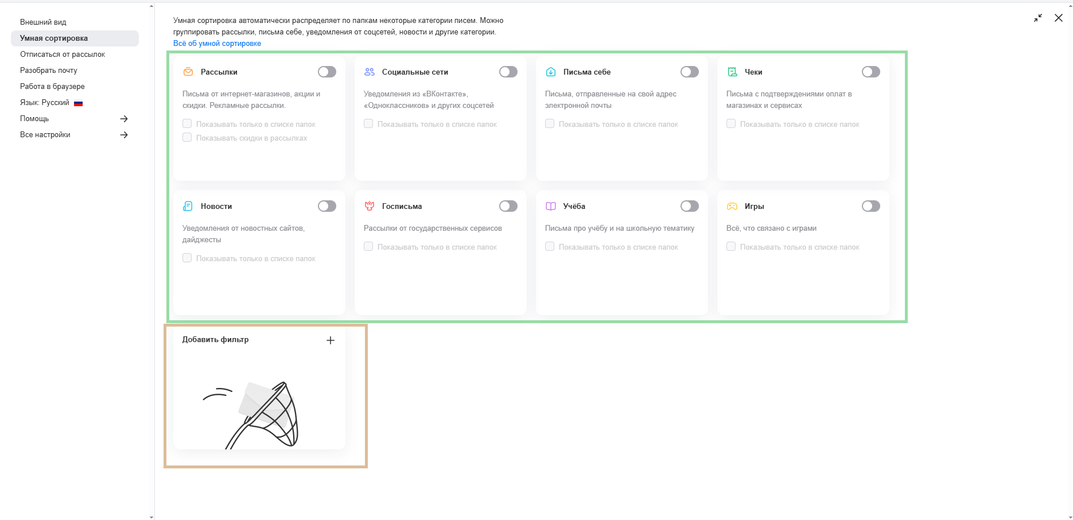Click the Учёба book icon
Screen dimensions: 1073x520
pos(551,206)
